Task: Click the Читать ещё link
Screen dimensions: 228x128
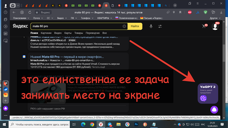Action: click(98, 67)
